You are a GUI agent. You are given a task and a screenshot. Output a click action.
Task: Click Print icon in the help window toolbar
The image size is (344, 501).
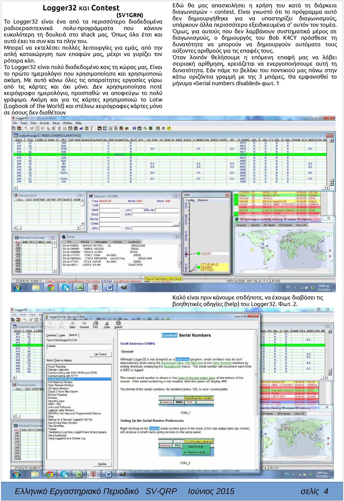pos(95,324)
